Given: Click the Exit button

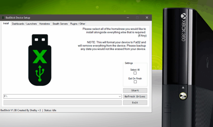Looking at the screenshot, I should (x=135, y=103).
